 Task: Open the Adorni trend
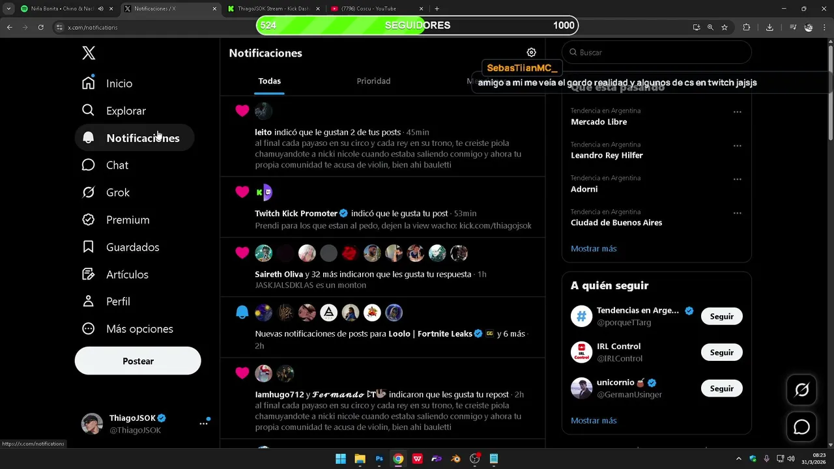point(584,190)
